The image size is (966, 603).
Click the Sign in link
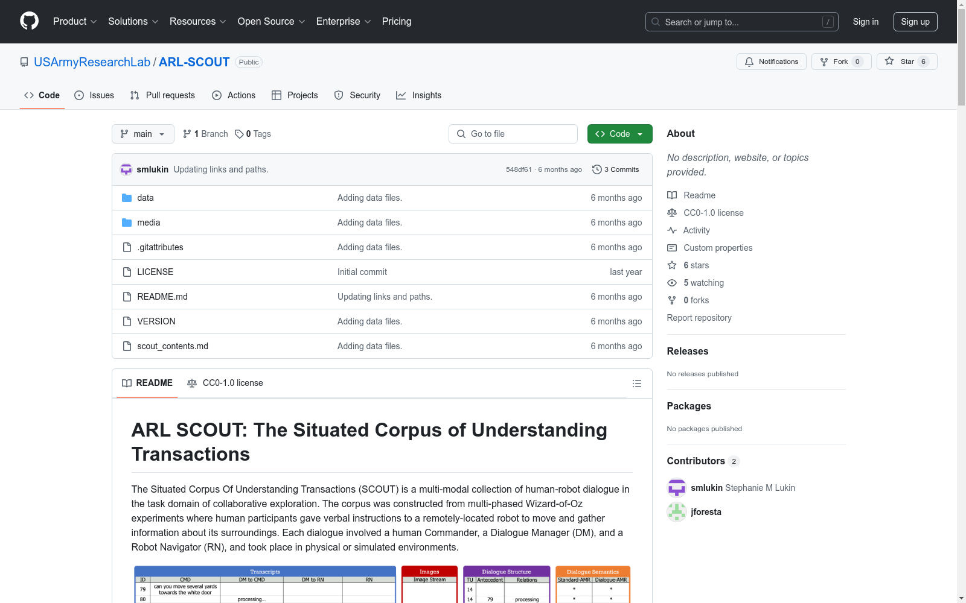pos(866,22)
